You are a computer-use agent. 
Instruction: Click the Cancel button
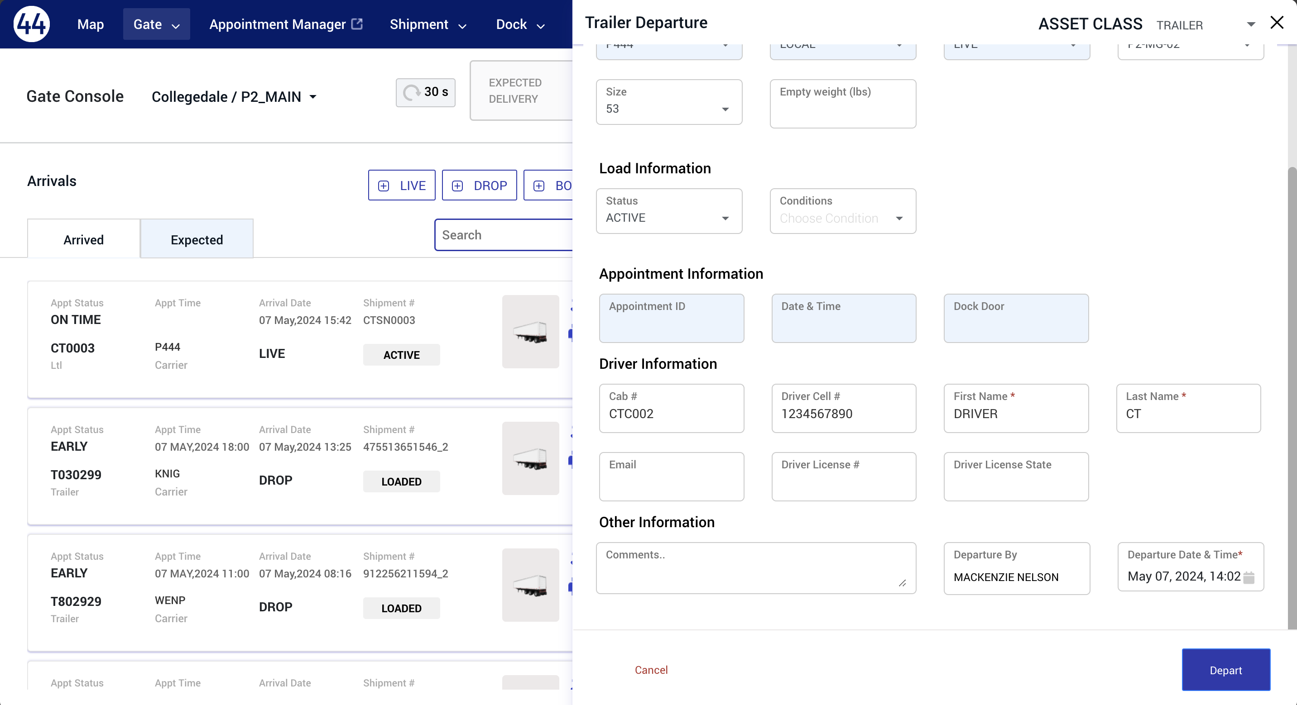(651, 670)
